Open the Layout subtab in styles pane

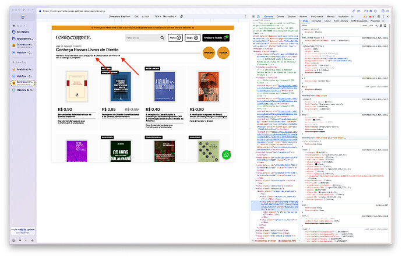(x=327, y=21)
